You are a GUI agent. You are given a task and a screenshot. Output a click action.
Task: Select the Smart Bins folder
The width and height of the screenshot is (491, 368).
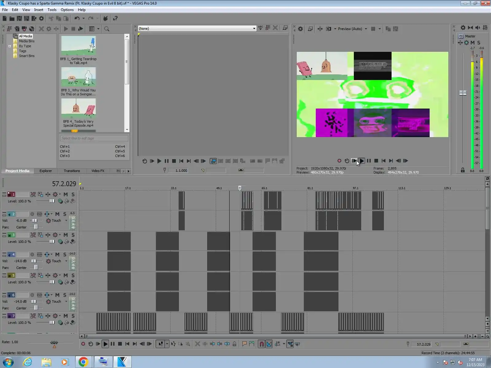pos(27,56)
